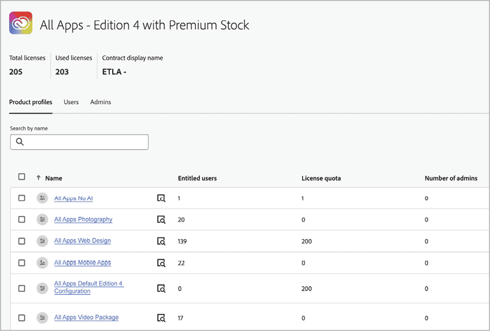Viewport: 490px width, 331px height.
Task: Switch to the Product profiles tab
Action: [31, 102]
